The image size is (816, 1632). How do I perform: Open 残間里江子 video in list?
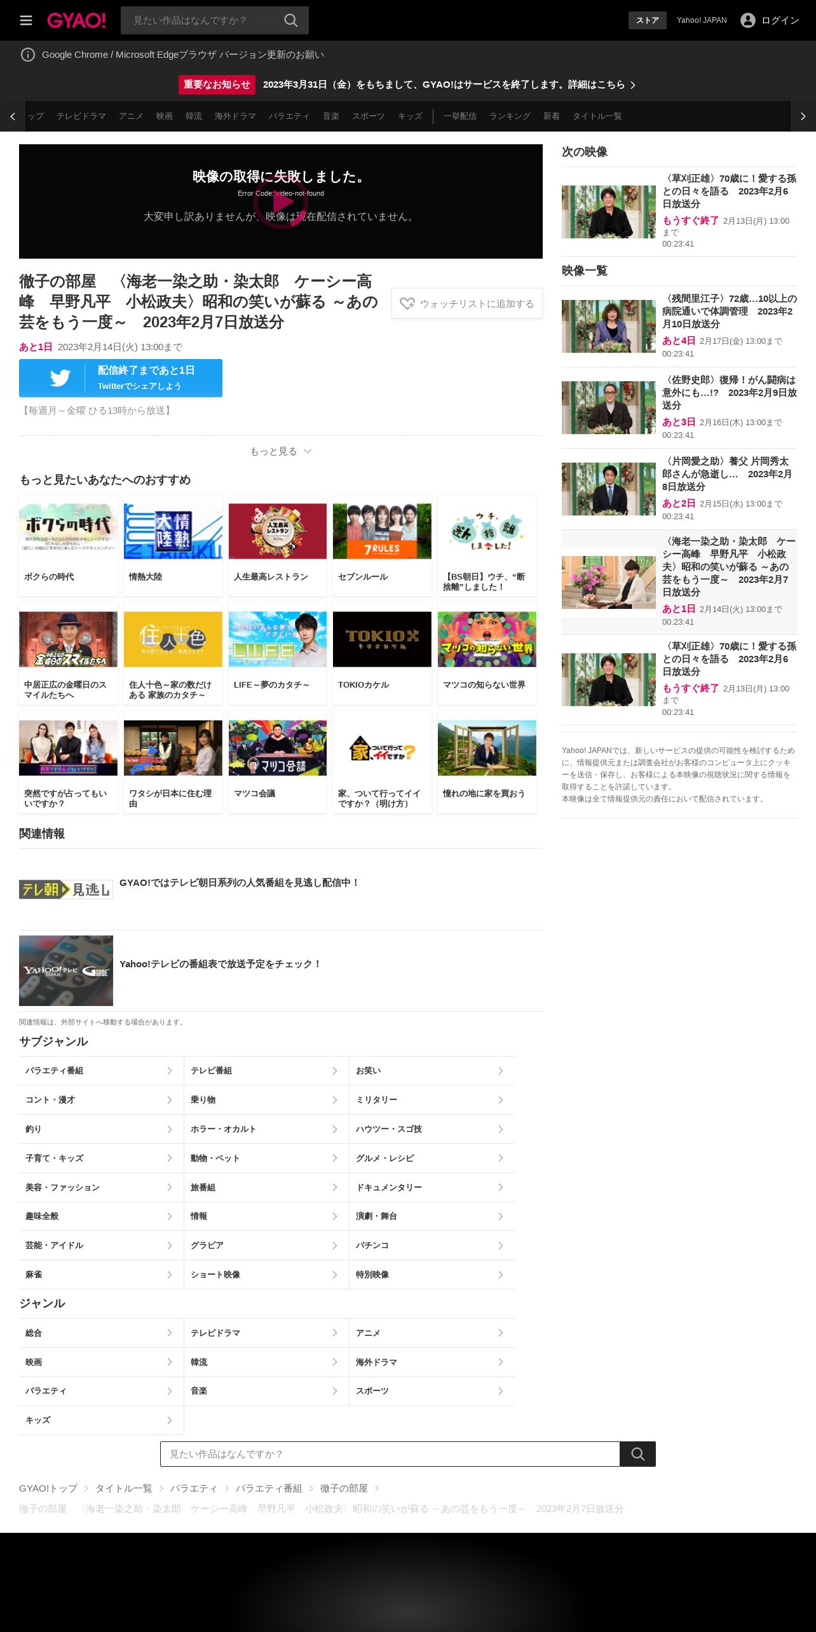(679, 326)
